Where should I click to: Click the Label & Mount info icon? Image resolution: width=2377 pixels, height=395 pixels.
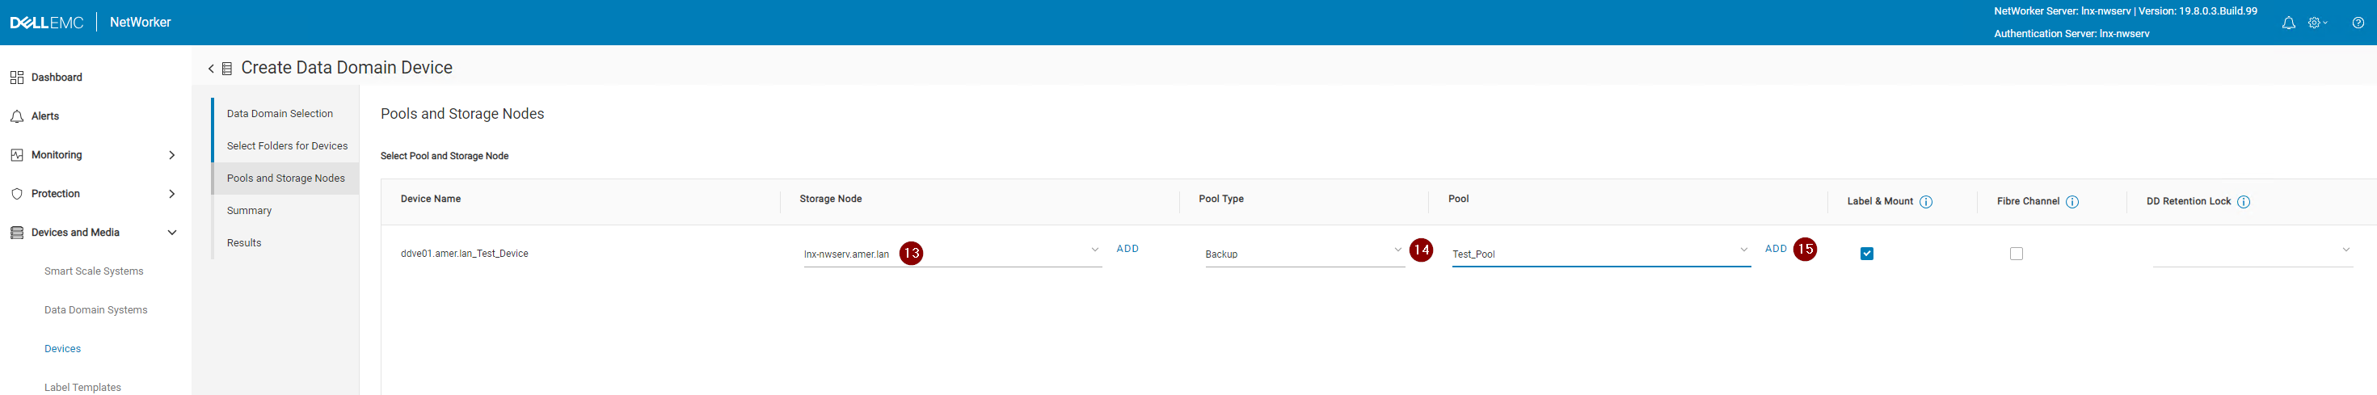click(x=1926, y=202)
